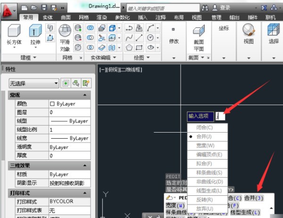
Task: Click the save icon in quick access toolbar
Action: tap(44, 8)
